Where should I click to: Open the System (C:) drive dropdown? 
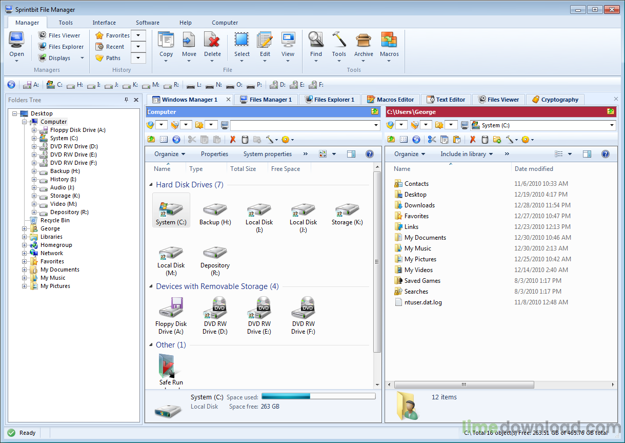612,125
